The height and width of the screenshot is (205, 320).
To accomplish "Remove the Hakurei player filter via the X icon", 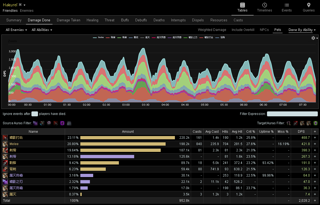I will (20, 4).
